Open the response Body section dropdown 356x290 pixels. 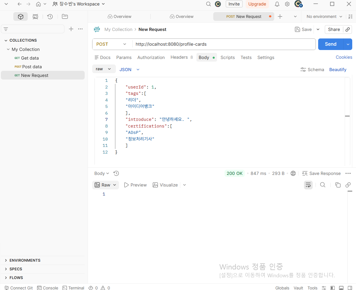[102, 173]
